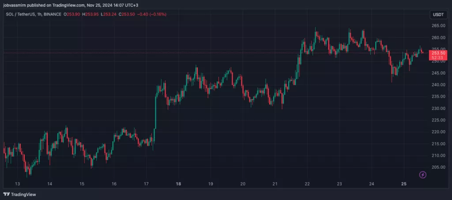452x200 pixels.
Task: Click the Low value L253.24
Action: [109, 14]
